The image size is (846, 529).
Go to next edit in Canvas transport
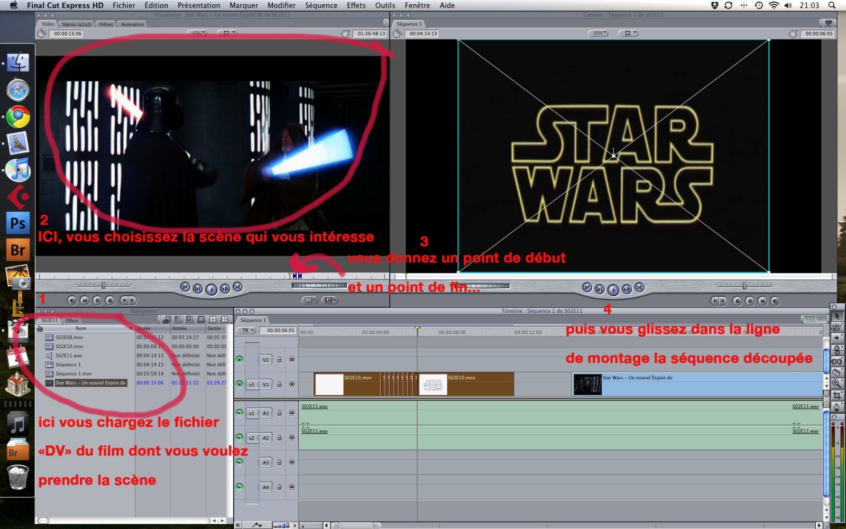639,287
